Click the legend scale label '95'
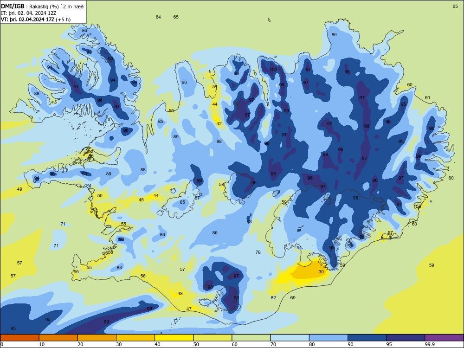Image resolution: width=464 pixels, height=348 pixels. coord(389,344)
